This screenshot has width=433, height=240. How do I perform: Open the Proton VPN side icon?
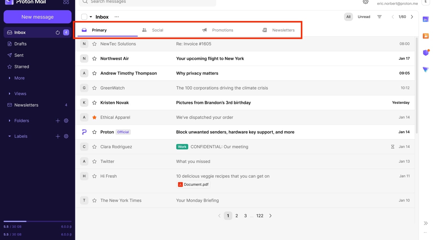(426, 69)
